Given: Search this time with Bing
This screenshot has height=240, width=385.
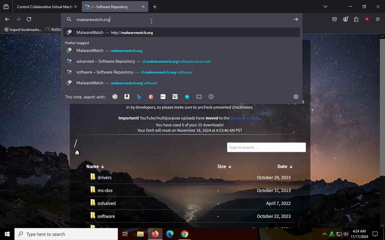Looking at the screenshot, I should [139, 97].
